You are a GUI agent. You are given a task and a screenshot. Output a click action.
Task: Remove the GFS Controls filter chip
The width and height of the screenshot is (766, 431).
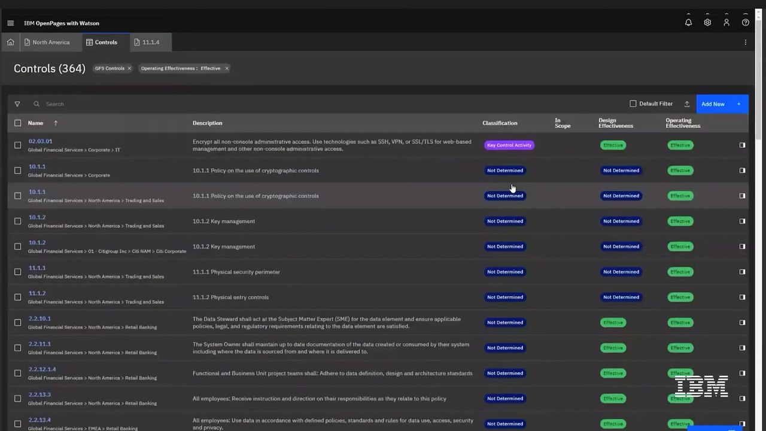coord(129,68)
